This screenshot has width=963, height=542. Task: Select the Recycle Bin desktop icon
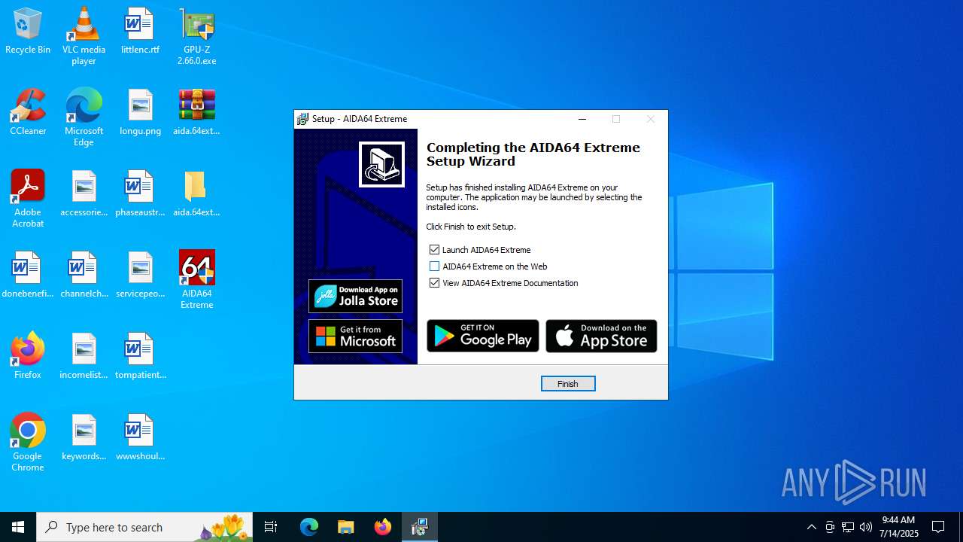(28, 32)
